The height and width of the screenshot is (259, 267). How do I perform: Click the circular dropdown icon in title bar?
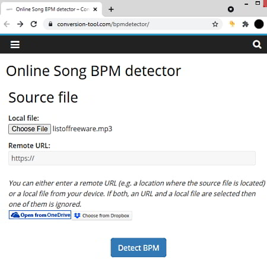click(231, 10)
